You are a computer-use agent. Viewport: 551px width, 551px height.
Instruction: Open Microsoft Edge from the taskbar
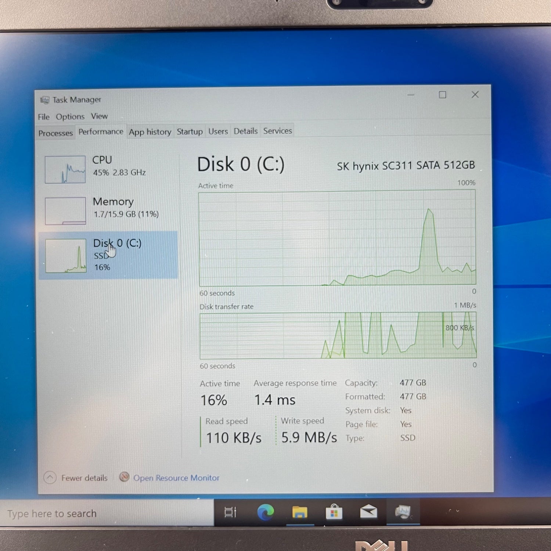(x=265, y=512)
